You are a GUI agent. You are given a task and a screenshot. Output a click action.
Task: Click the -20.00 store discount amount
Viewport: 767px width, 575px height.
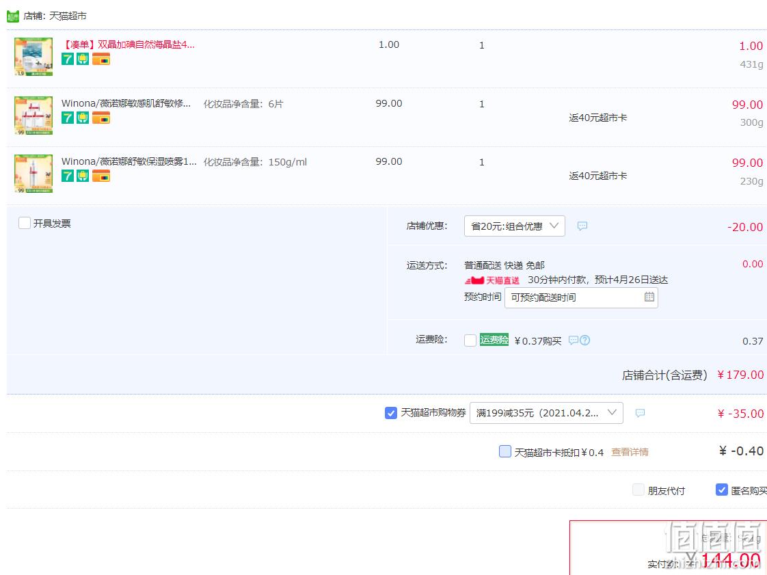tap(745, 227)
